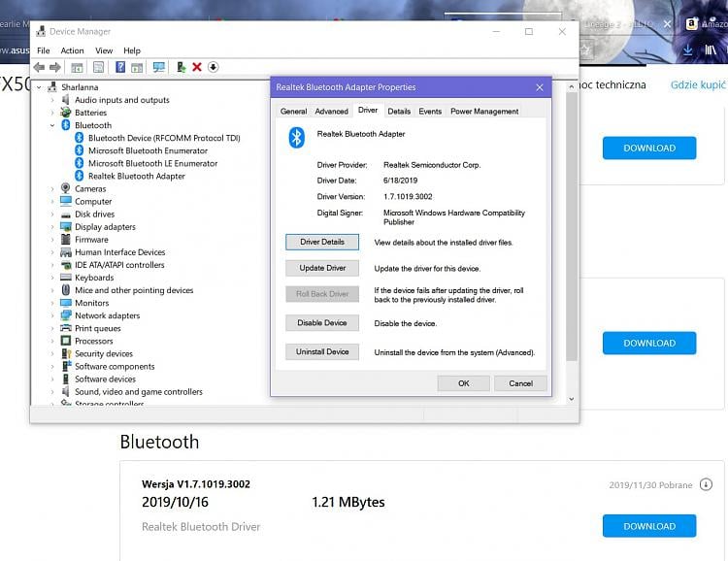Click the circular download icon beside Pobrane
The width and height of the screenshot is (728, 561).
[706, 484]
